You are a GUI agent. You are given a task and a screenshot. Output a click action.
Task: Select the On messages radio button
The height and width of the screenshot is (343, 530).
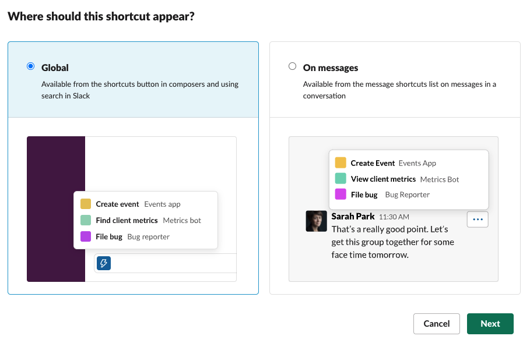292,66
